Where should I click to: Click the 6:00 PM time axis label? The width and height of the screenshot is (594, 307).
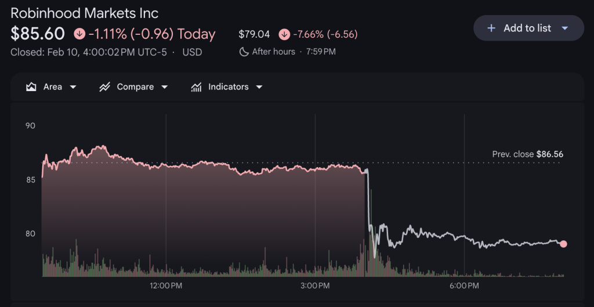pyautogui.click(x=464, y=286)
